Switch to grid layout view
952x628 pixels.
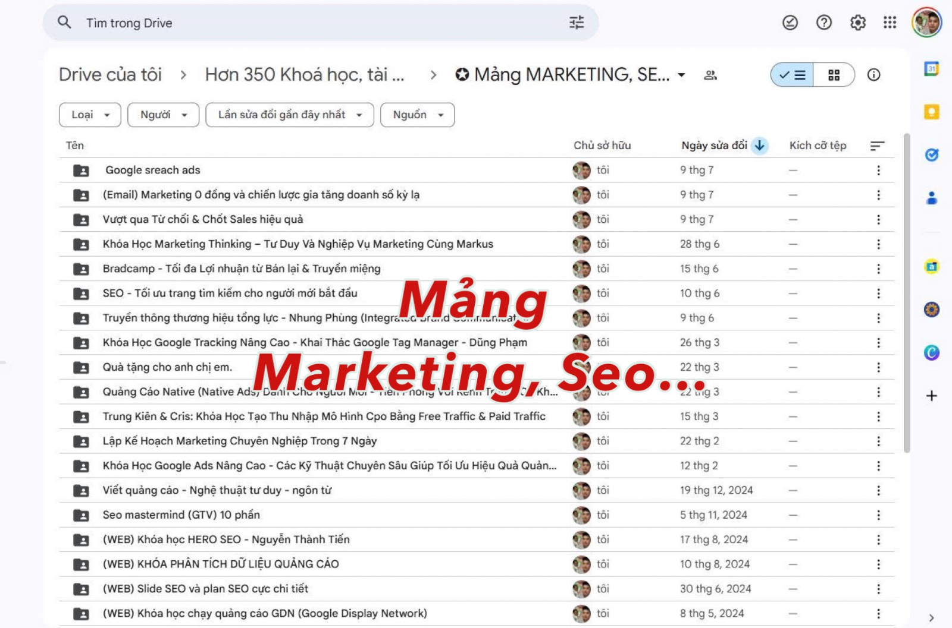(x=834, y=75)
